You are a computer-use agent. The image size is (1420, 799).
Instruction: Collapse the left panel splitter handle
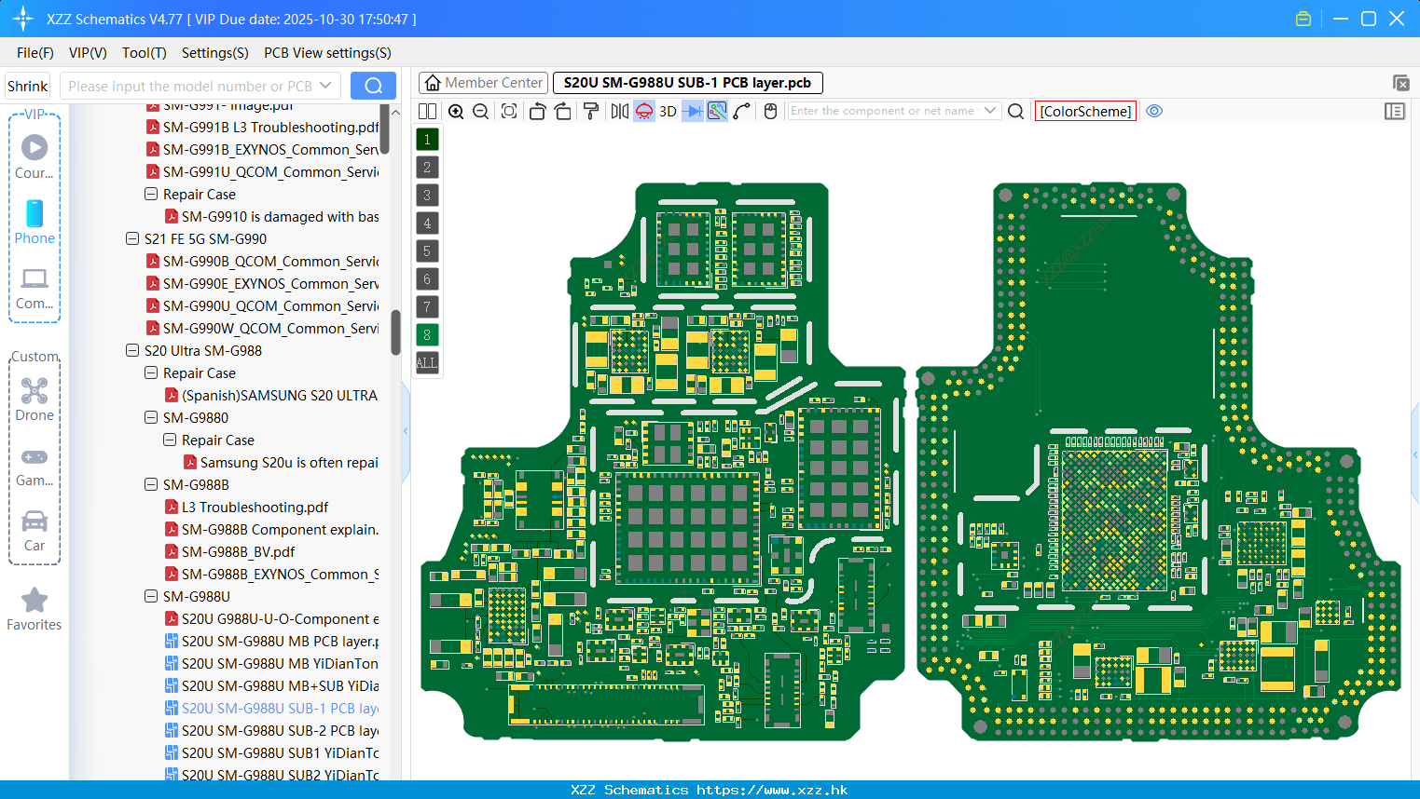point(406,431)
